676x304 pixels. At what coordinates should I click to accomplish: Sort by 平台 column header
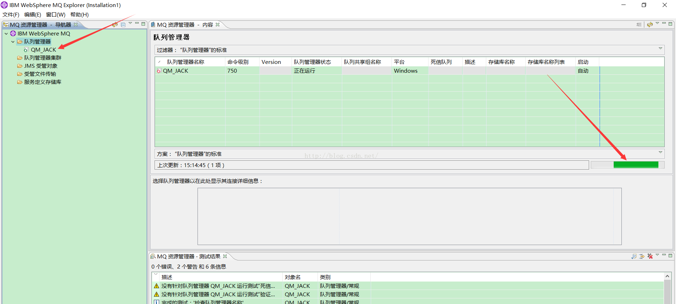pyautogui.click(x=410, y=62)
